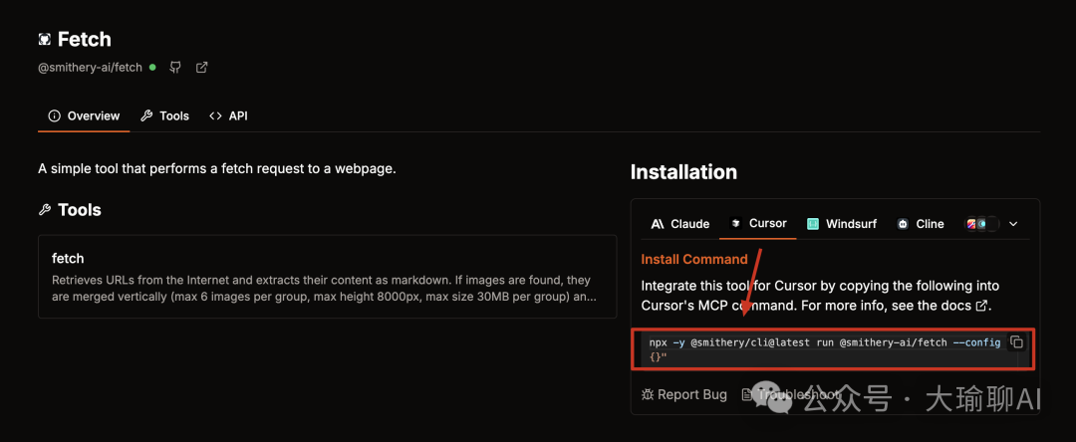Expand the more clients chevron dropdown

(1013, 224)
